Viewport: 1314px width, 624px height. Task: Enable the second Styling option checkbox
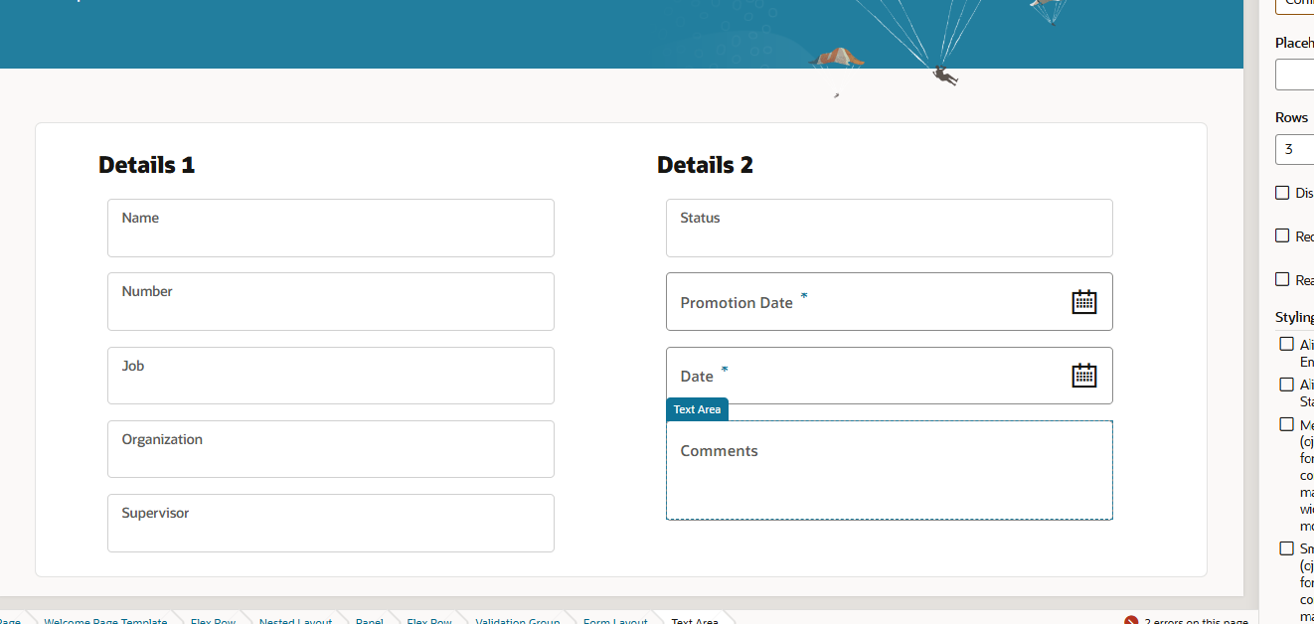click(1285, 385)
